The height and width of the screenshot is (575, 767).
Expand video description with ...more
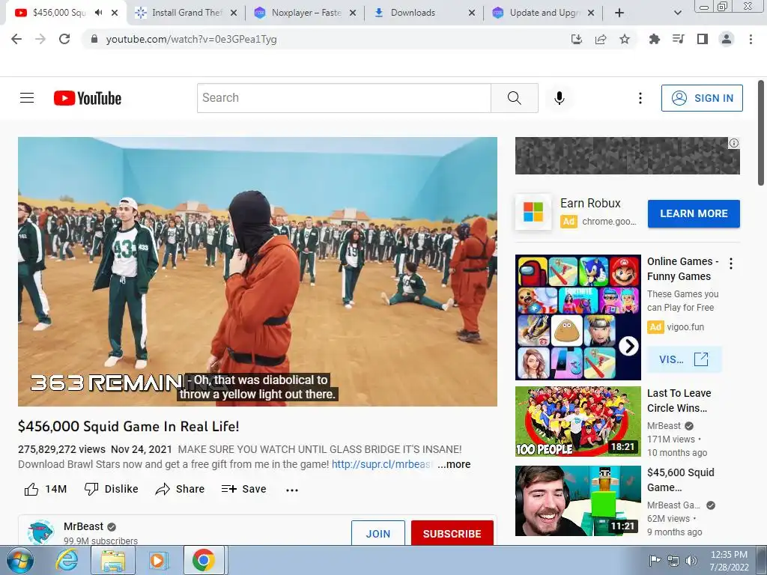[454, 464]
